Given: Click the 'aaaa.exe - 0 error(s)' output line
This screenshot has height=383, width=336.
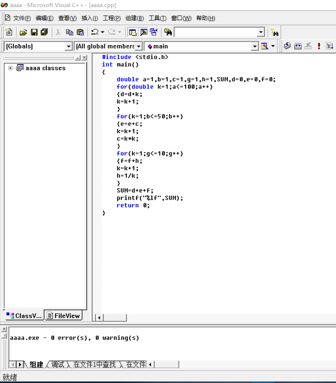Looking at the screenshot, I should point(74,338).
